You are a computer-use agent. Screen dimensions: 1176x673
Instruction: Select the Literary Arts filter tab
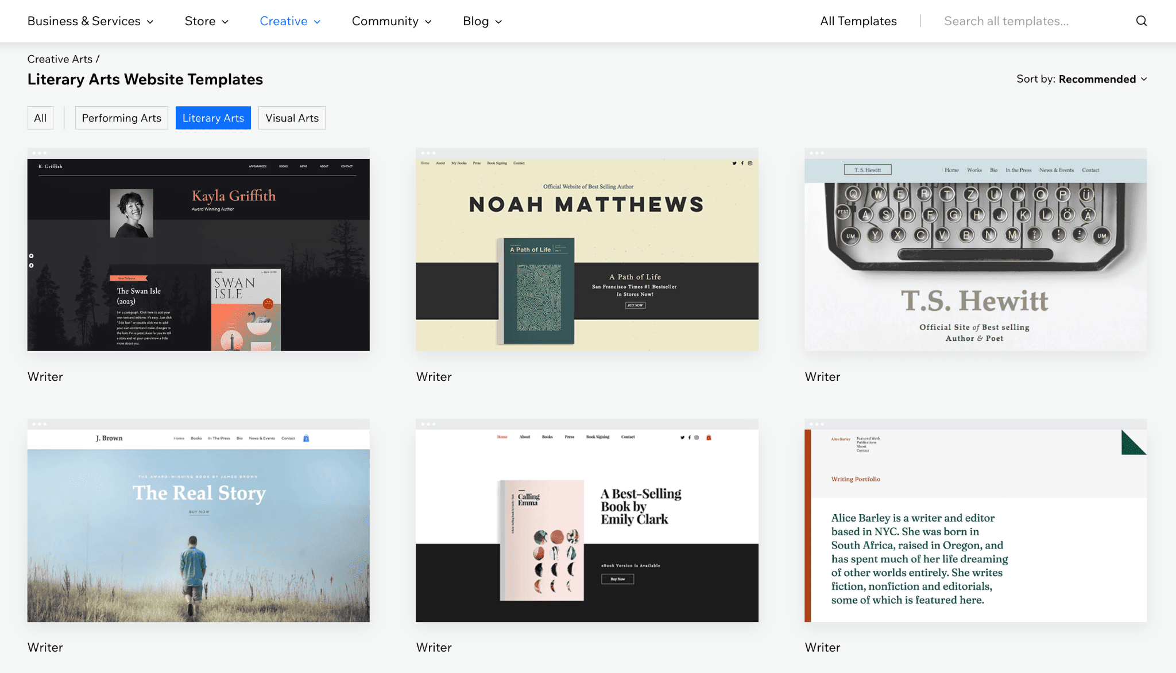[x=213, y=118]
